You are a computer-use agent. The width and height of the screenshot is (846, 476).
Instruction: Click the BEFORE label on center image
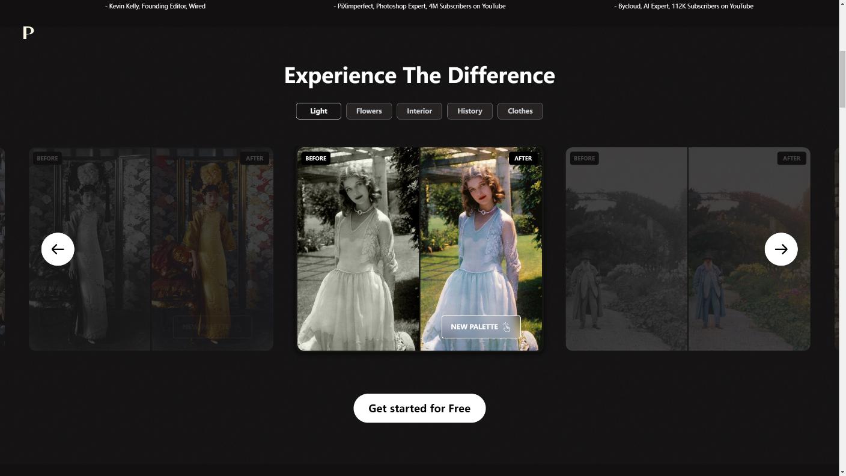[315, 159]
